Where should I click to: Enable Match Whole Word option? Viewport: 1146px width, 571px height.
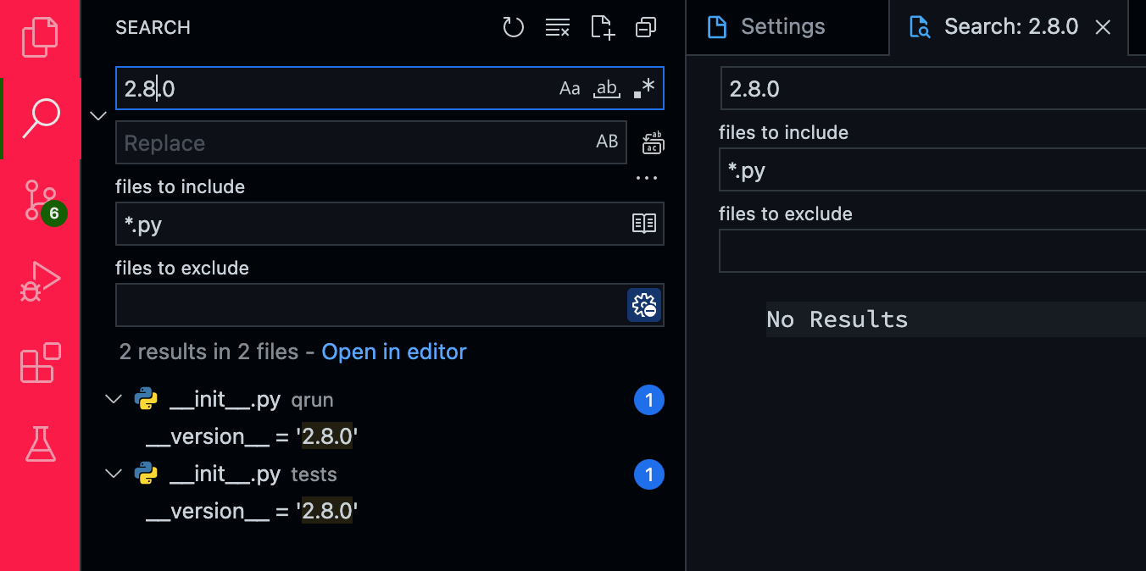tap(607, 87)
